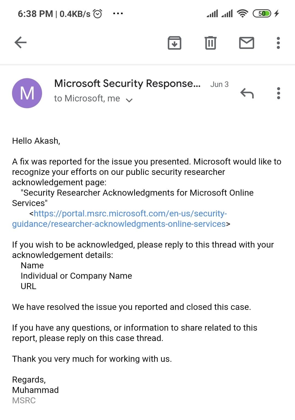Expand recipient details chevron

[129, 100]
